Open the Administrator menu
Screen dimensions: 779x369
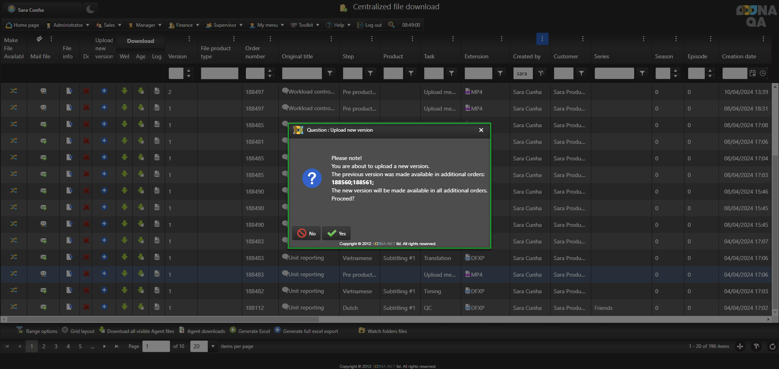(x=68, y=25)
